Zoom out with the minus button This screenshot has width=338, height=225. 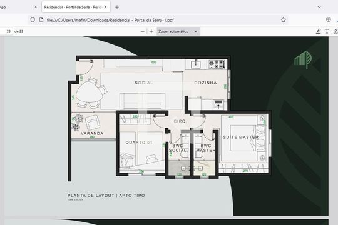[143, 31]
